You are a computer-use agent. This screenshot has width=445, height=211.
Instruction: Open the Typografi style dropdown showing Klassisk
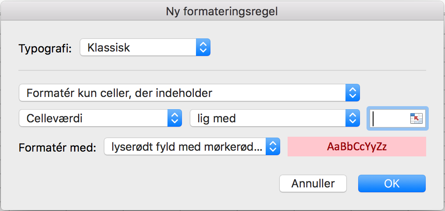point(145,47)
